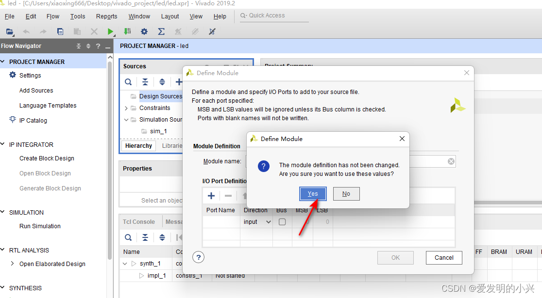Expand the Constraints folder

(x=126, y=109)
